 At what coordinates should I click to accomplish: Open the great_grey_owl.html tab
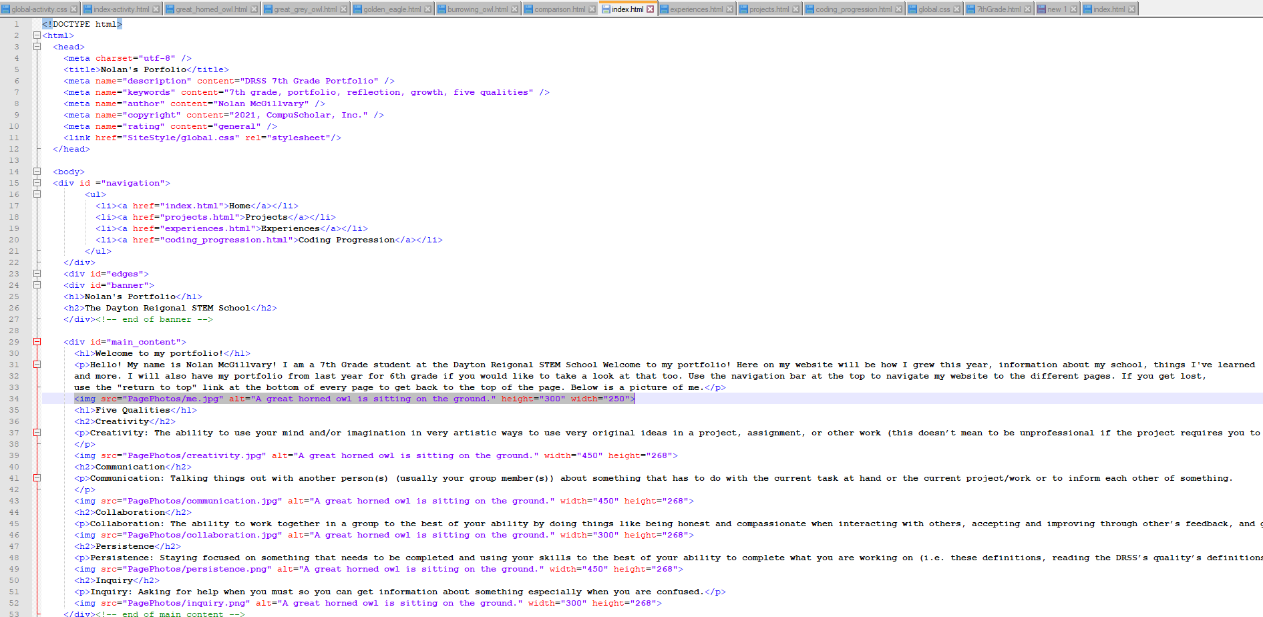tap(305, 9)
